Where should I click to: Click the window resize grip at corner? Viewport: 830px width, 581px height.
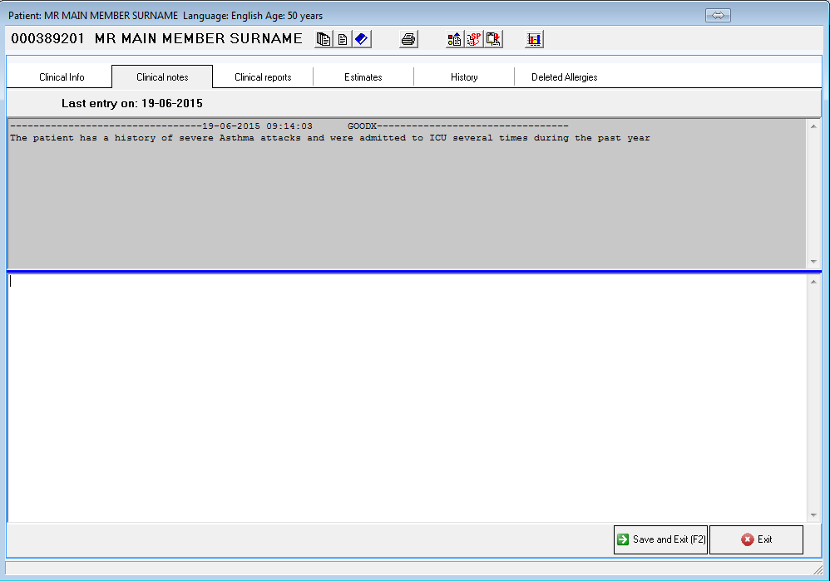click(818, 569)
